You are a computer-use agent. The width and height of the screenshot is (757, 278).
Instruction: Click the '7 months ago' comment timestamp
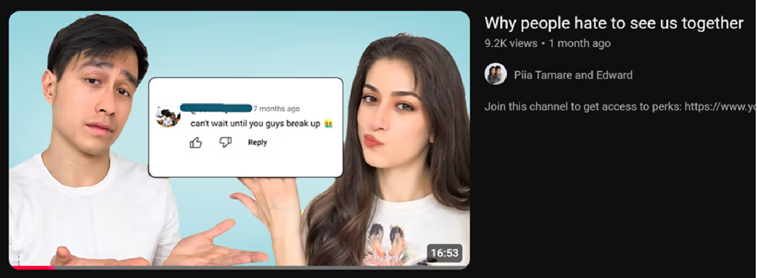click(277, 109)
